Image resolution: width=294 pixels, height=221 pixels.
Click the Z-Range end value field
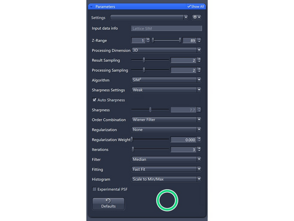190,40
